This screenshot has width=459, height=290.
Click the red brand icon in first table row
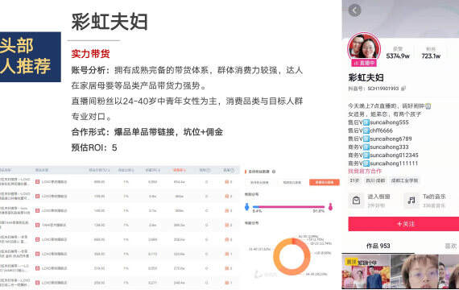(37, 182)
